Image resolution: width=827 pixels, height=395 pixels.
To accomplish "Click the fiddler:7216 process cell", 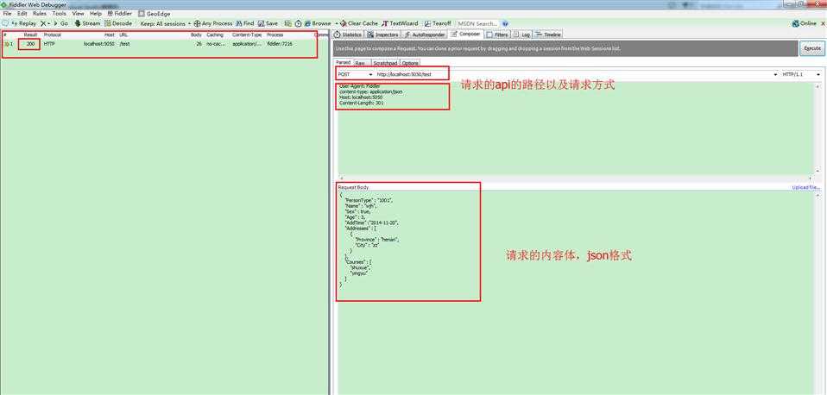I will pos(280,44).
